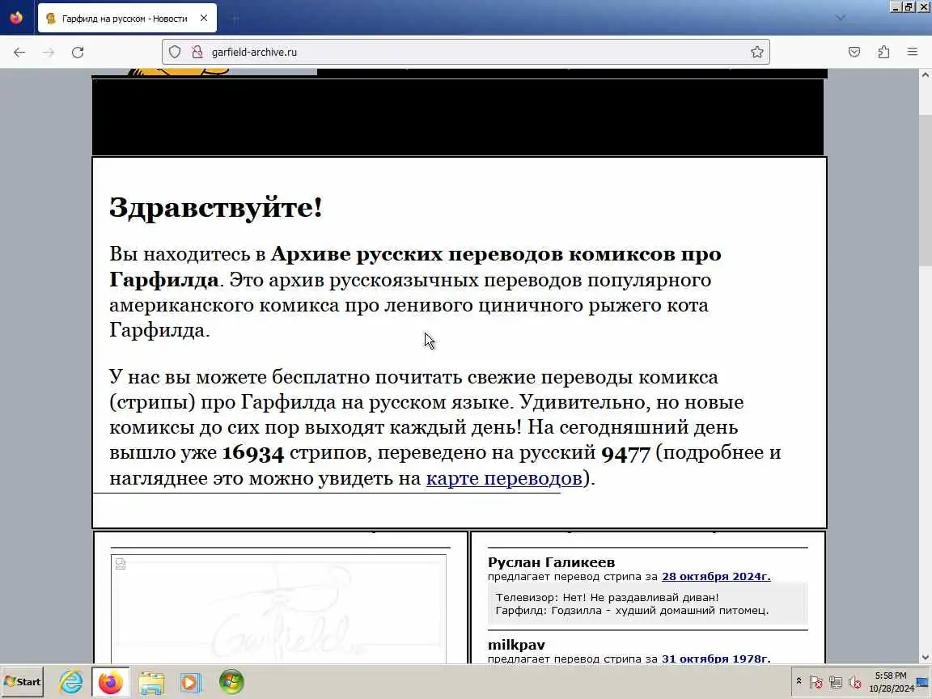Click the number 16934 in the text
The image size is (932, 699).
click(x=253, y=453)
